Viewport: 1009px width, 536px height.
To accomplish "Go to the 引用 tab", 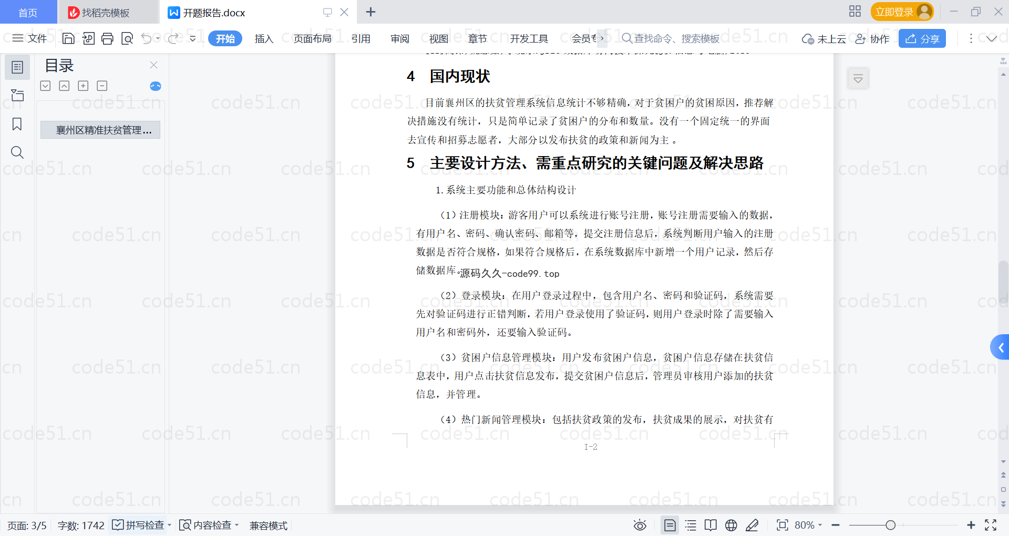I will [361, 38].
